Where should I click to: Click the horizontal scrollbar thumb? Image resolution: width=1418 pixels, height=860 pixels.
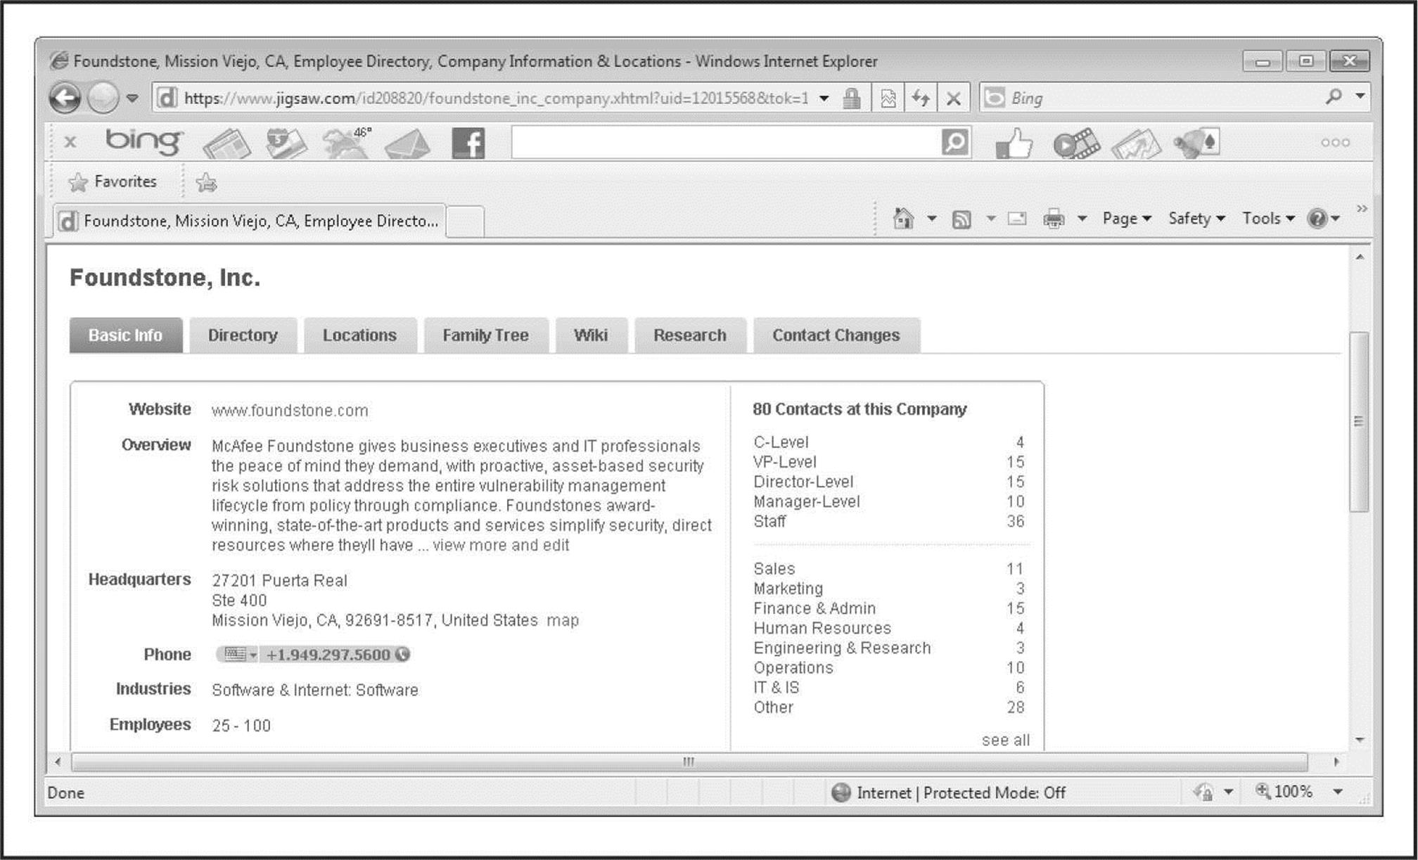tap(689, 762)
